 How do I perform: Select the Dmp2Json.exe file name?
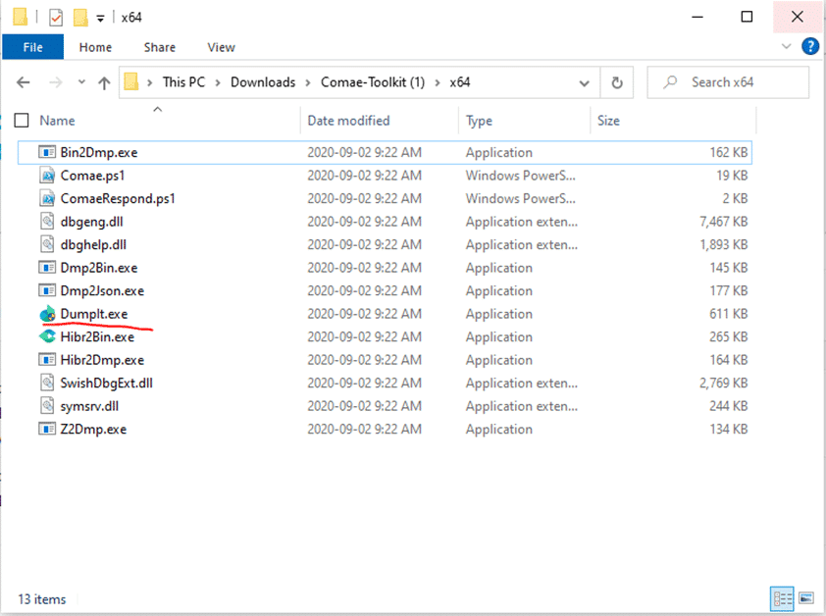pos(102,291)
